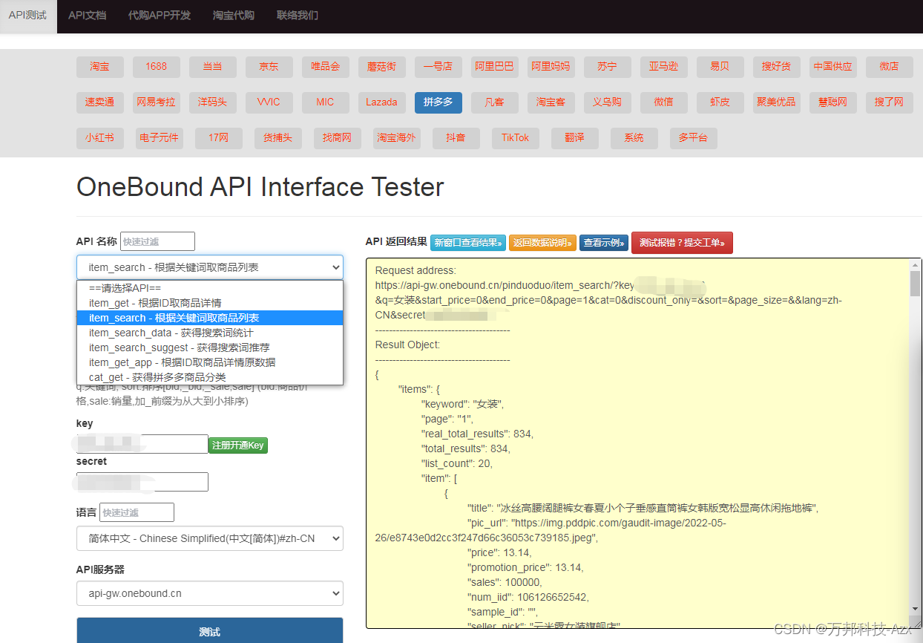Choose ==请选择API== placeholder option
Image resolution: width=923 pixels, height=643 pixels.
coord(210,288)
